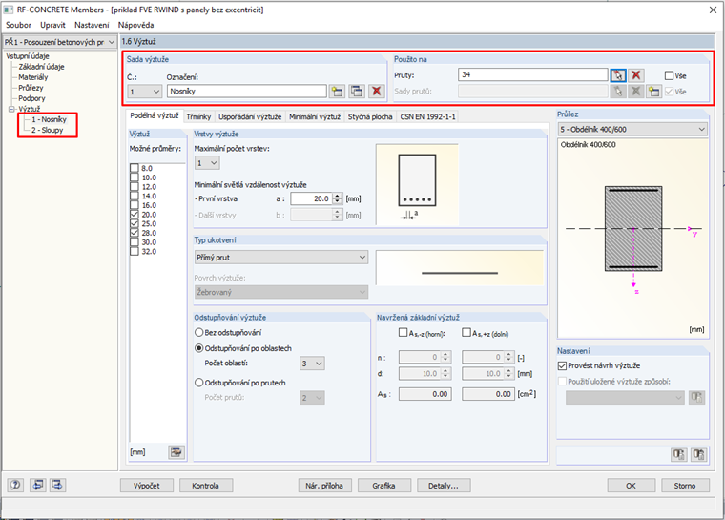
Task: Click Výpočet button
Action: point(147,486)
